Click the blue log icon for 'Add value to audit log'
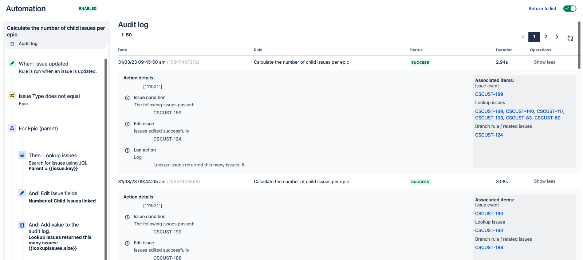Screen dimensions: 583x260 [22, 225]
